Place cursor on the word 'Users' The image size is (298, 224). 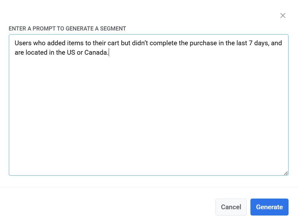point(23,43)
